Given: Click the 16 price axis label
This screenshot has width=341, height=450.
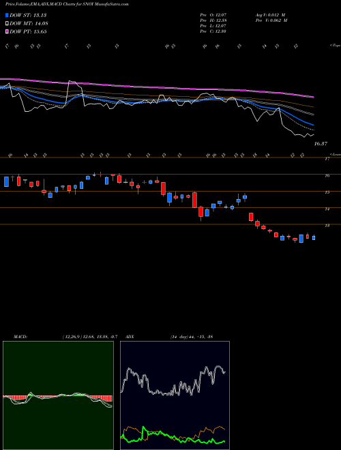Looking at the screenshot, I should pos(327,176).
